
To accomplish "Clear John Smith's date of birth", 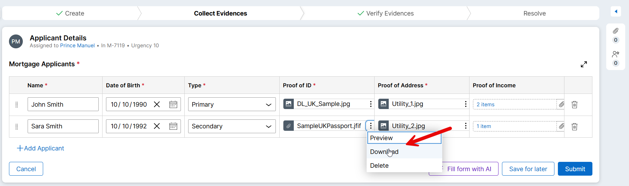I will pos(157,105).
